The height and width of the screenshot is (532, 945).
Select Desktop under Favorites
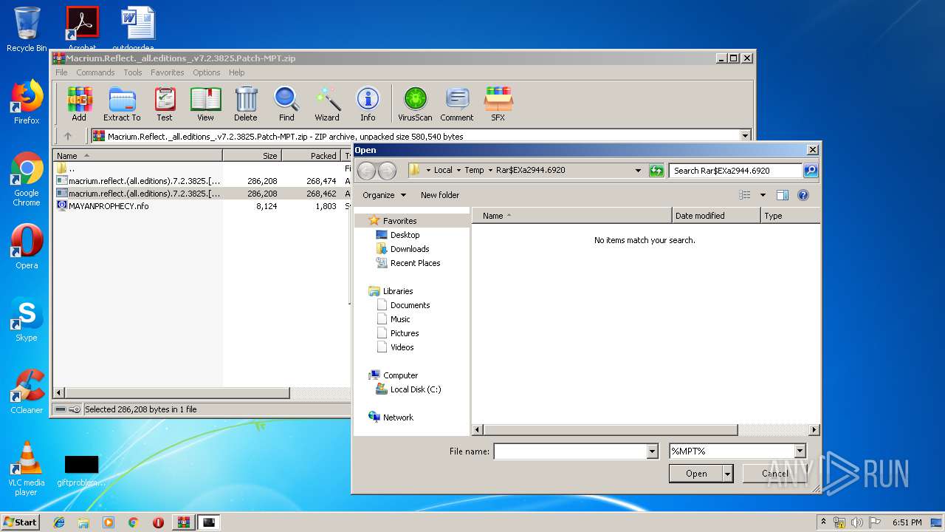tap(405, 235)
